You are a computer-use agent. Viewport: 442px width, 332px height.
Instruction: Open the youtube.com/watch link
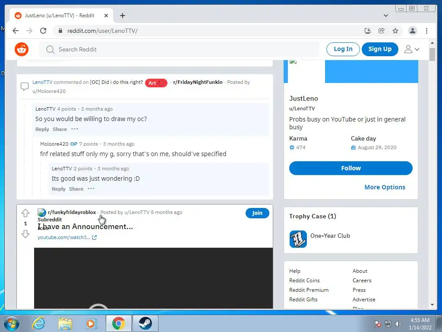pos(64,237)
